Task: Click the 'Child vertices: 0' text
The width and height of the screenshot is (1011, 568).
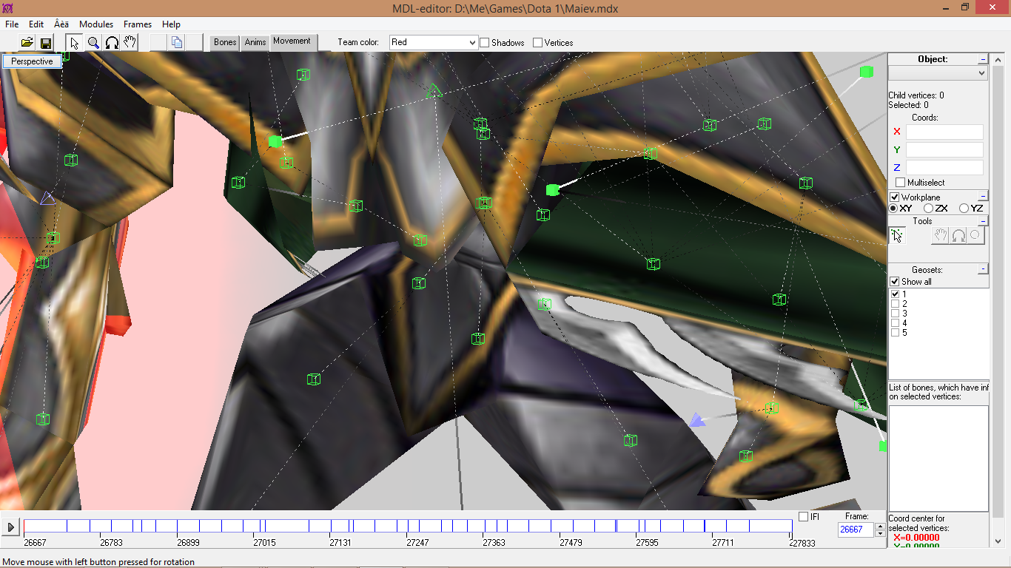Action: click(916, 95)
